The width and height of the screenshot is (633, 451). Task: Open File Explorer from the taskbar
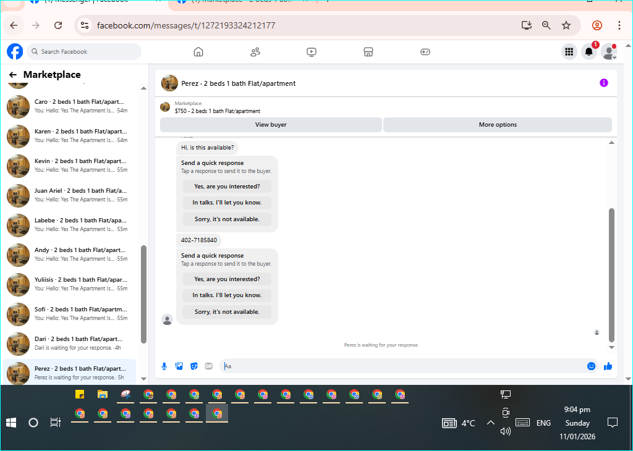pos(103,395)
